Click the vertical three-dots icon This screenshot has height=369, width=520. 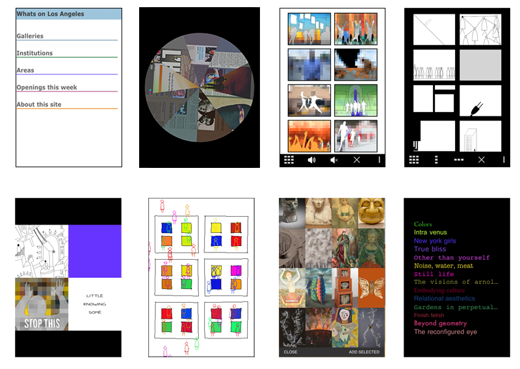pyautogui.click(x=436, y=159)
